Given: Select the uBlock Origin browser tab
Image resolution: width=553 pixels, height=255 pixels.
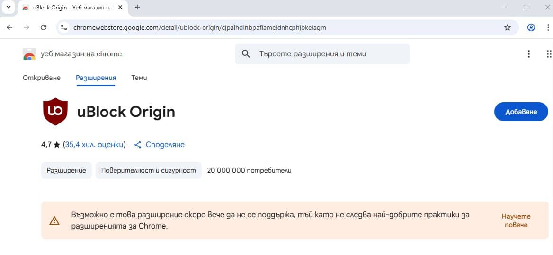Looking at the screenshot, I should point(72,8).
